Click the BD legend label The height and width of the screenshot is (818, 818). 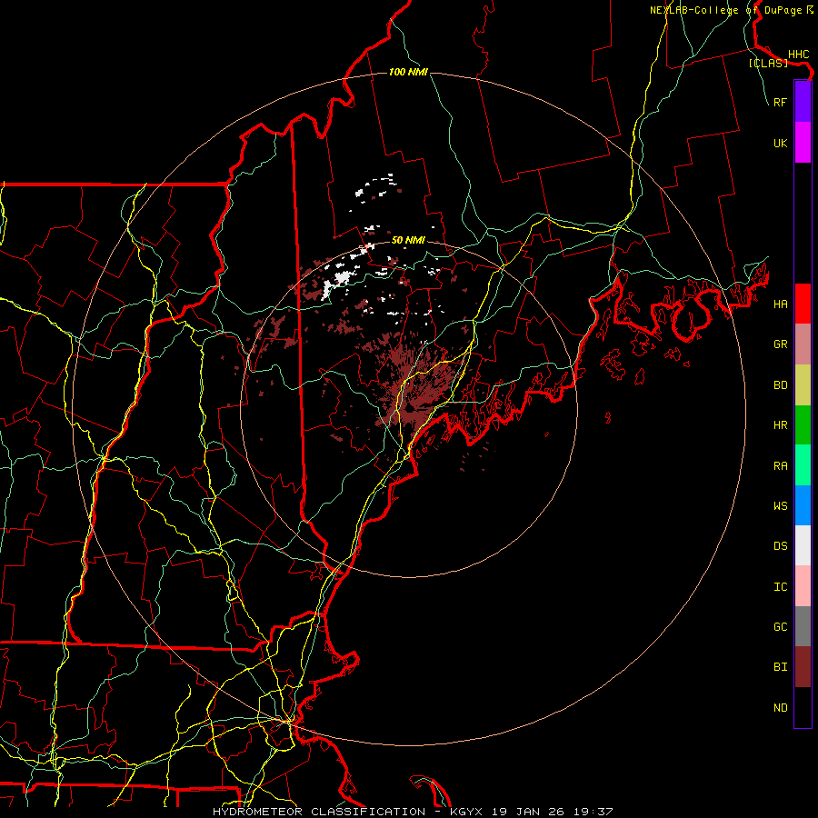point(780,385)
